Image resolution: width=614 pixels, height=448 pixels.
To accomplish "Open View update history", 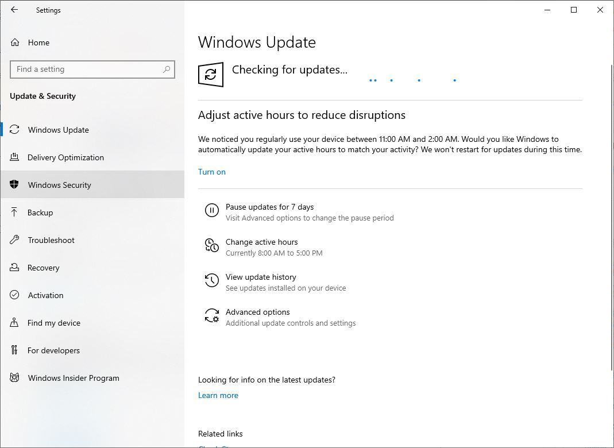I will pos(261,277).
